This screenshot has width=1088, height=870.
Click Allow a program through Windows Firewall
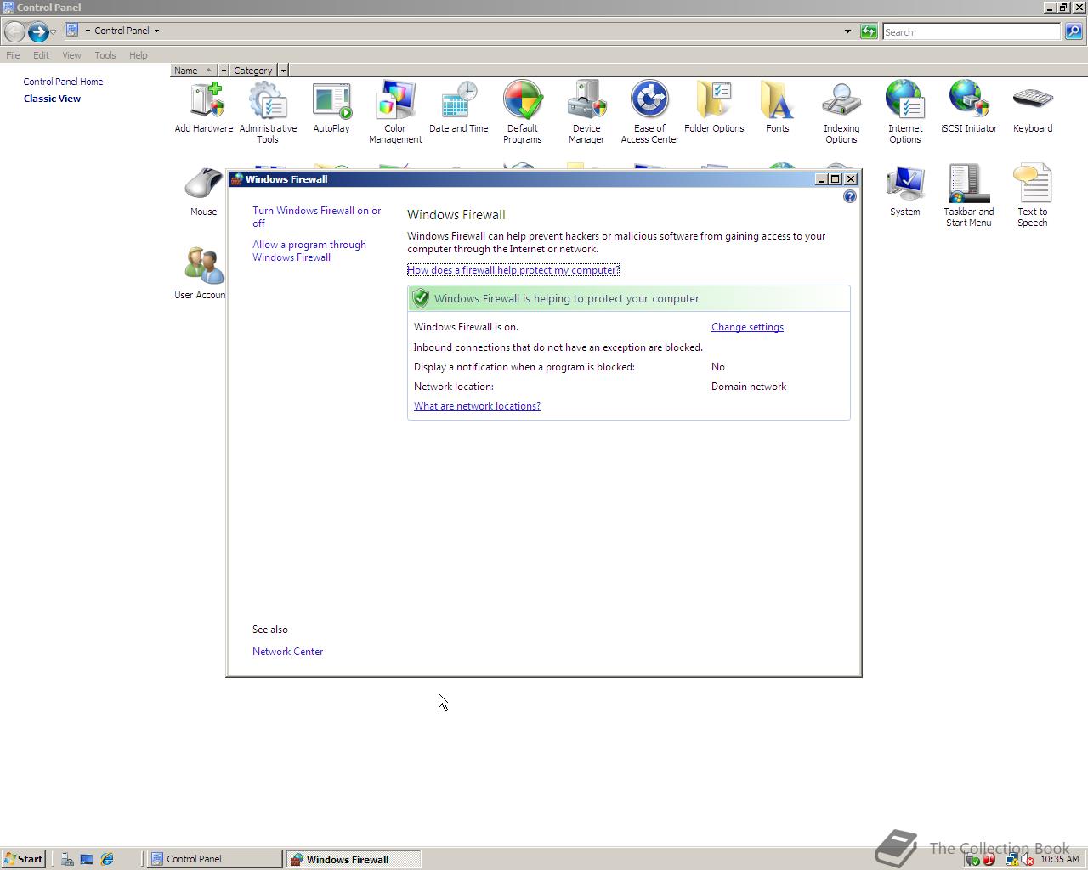[x=309, y=251]
